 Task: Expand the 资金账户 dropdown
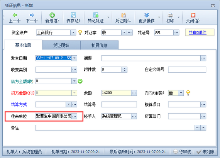(73, 32)
